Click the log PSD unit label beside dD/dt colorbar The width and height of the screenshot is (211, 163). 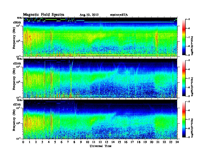[192, 87]
